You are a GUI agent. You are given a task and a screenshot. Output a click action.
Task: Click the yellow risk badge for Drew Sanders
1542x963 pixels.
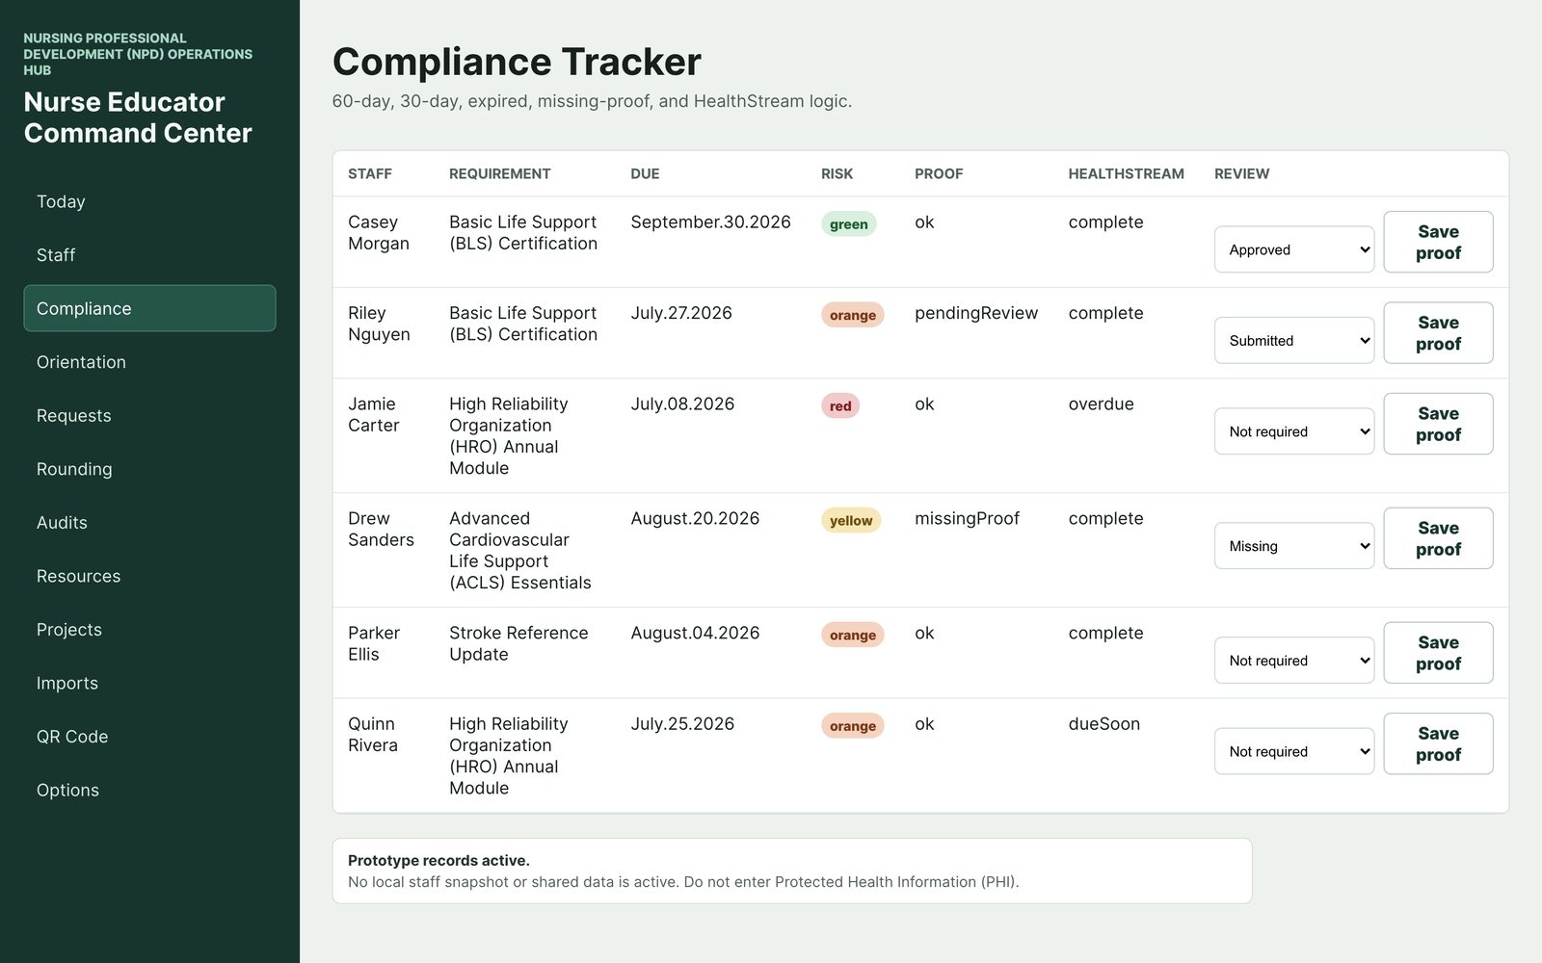pos(850,521)
